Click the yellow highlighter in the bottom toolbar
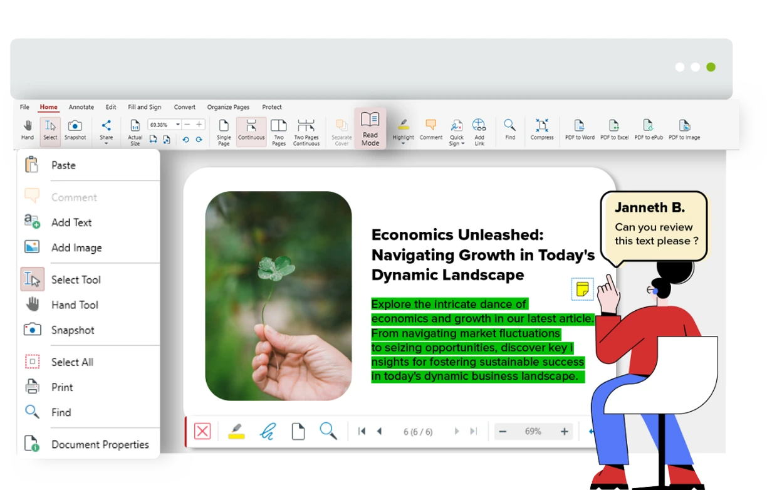This screenshot has height=490, width=777. [x=236, y=432]
